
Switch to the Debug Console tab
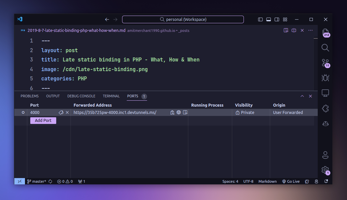pos(81,96)
